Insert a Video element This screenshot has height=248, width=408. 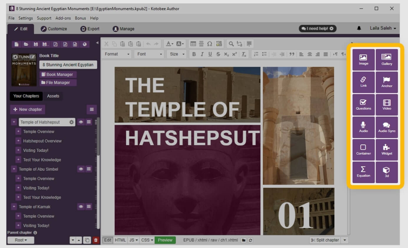click(x=386, y=104)
